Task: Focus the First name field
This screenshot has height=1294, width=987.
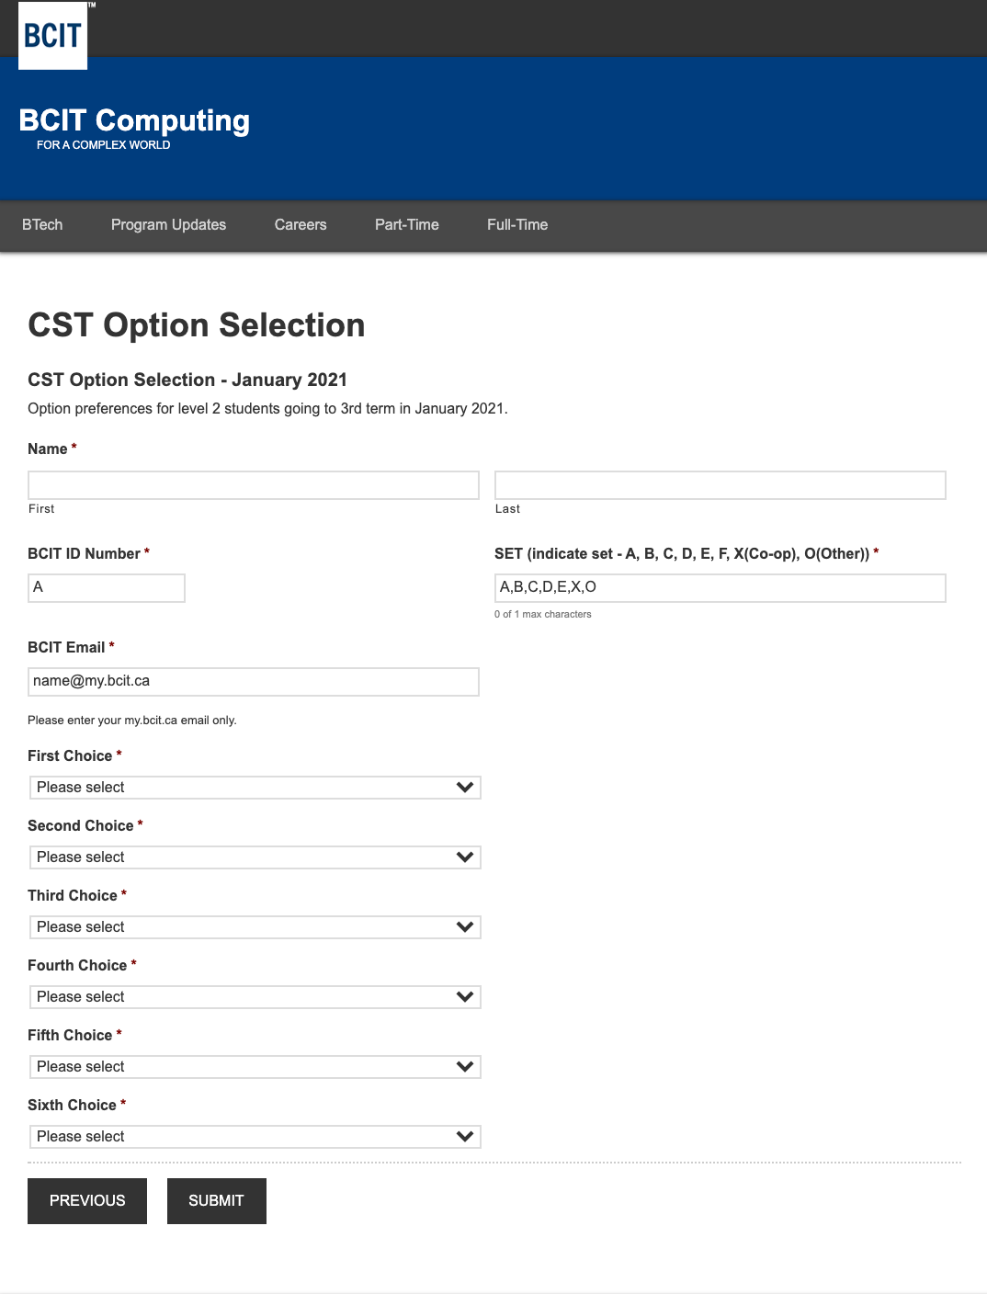Action: click(254, 485)
